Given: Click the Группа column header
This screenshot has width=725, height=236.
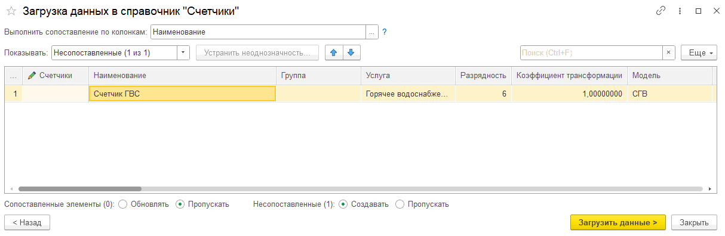Looking at the screenshot, I should pos(318,75).
